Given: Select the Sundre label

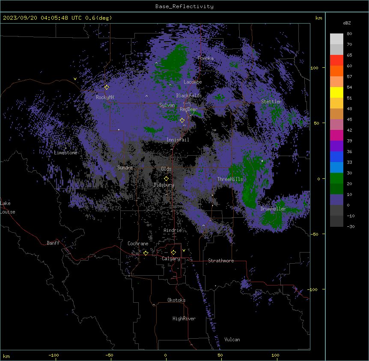Looking at the screenshot, I should tap(125, 168).
